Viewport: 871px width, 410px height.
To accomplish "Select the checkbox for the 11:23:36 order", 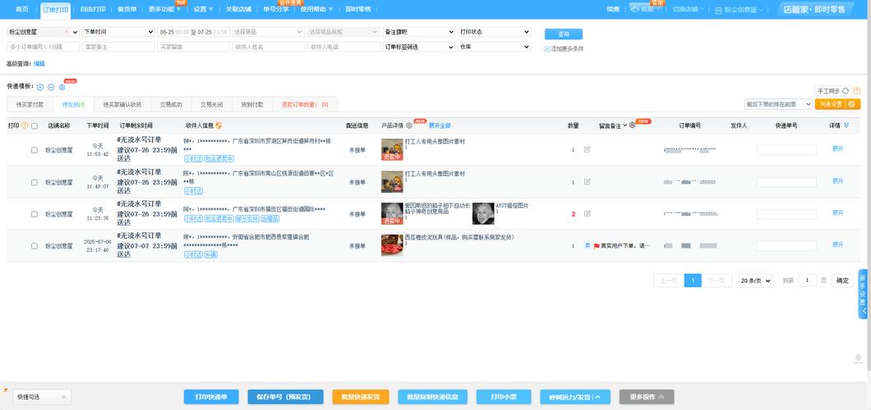I will click(35, 214).
